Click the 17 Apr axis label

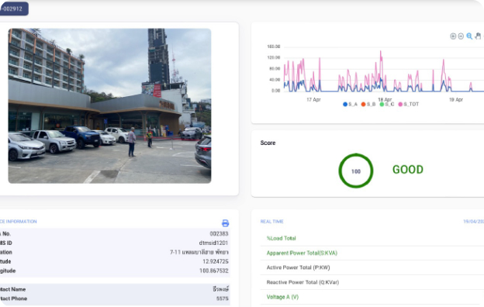tap(313, 100)
